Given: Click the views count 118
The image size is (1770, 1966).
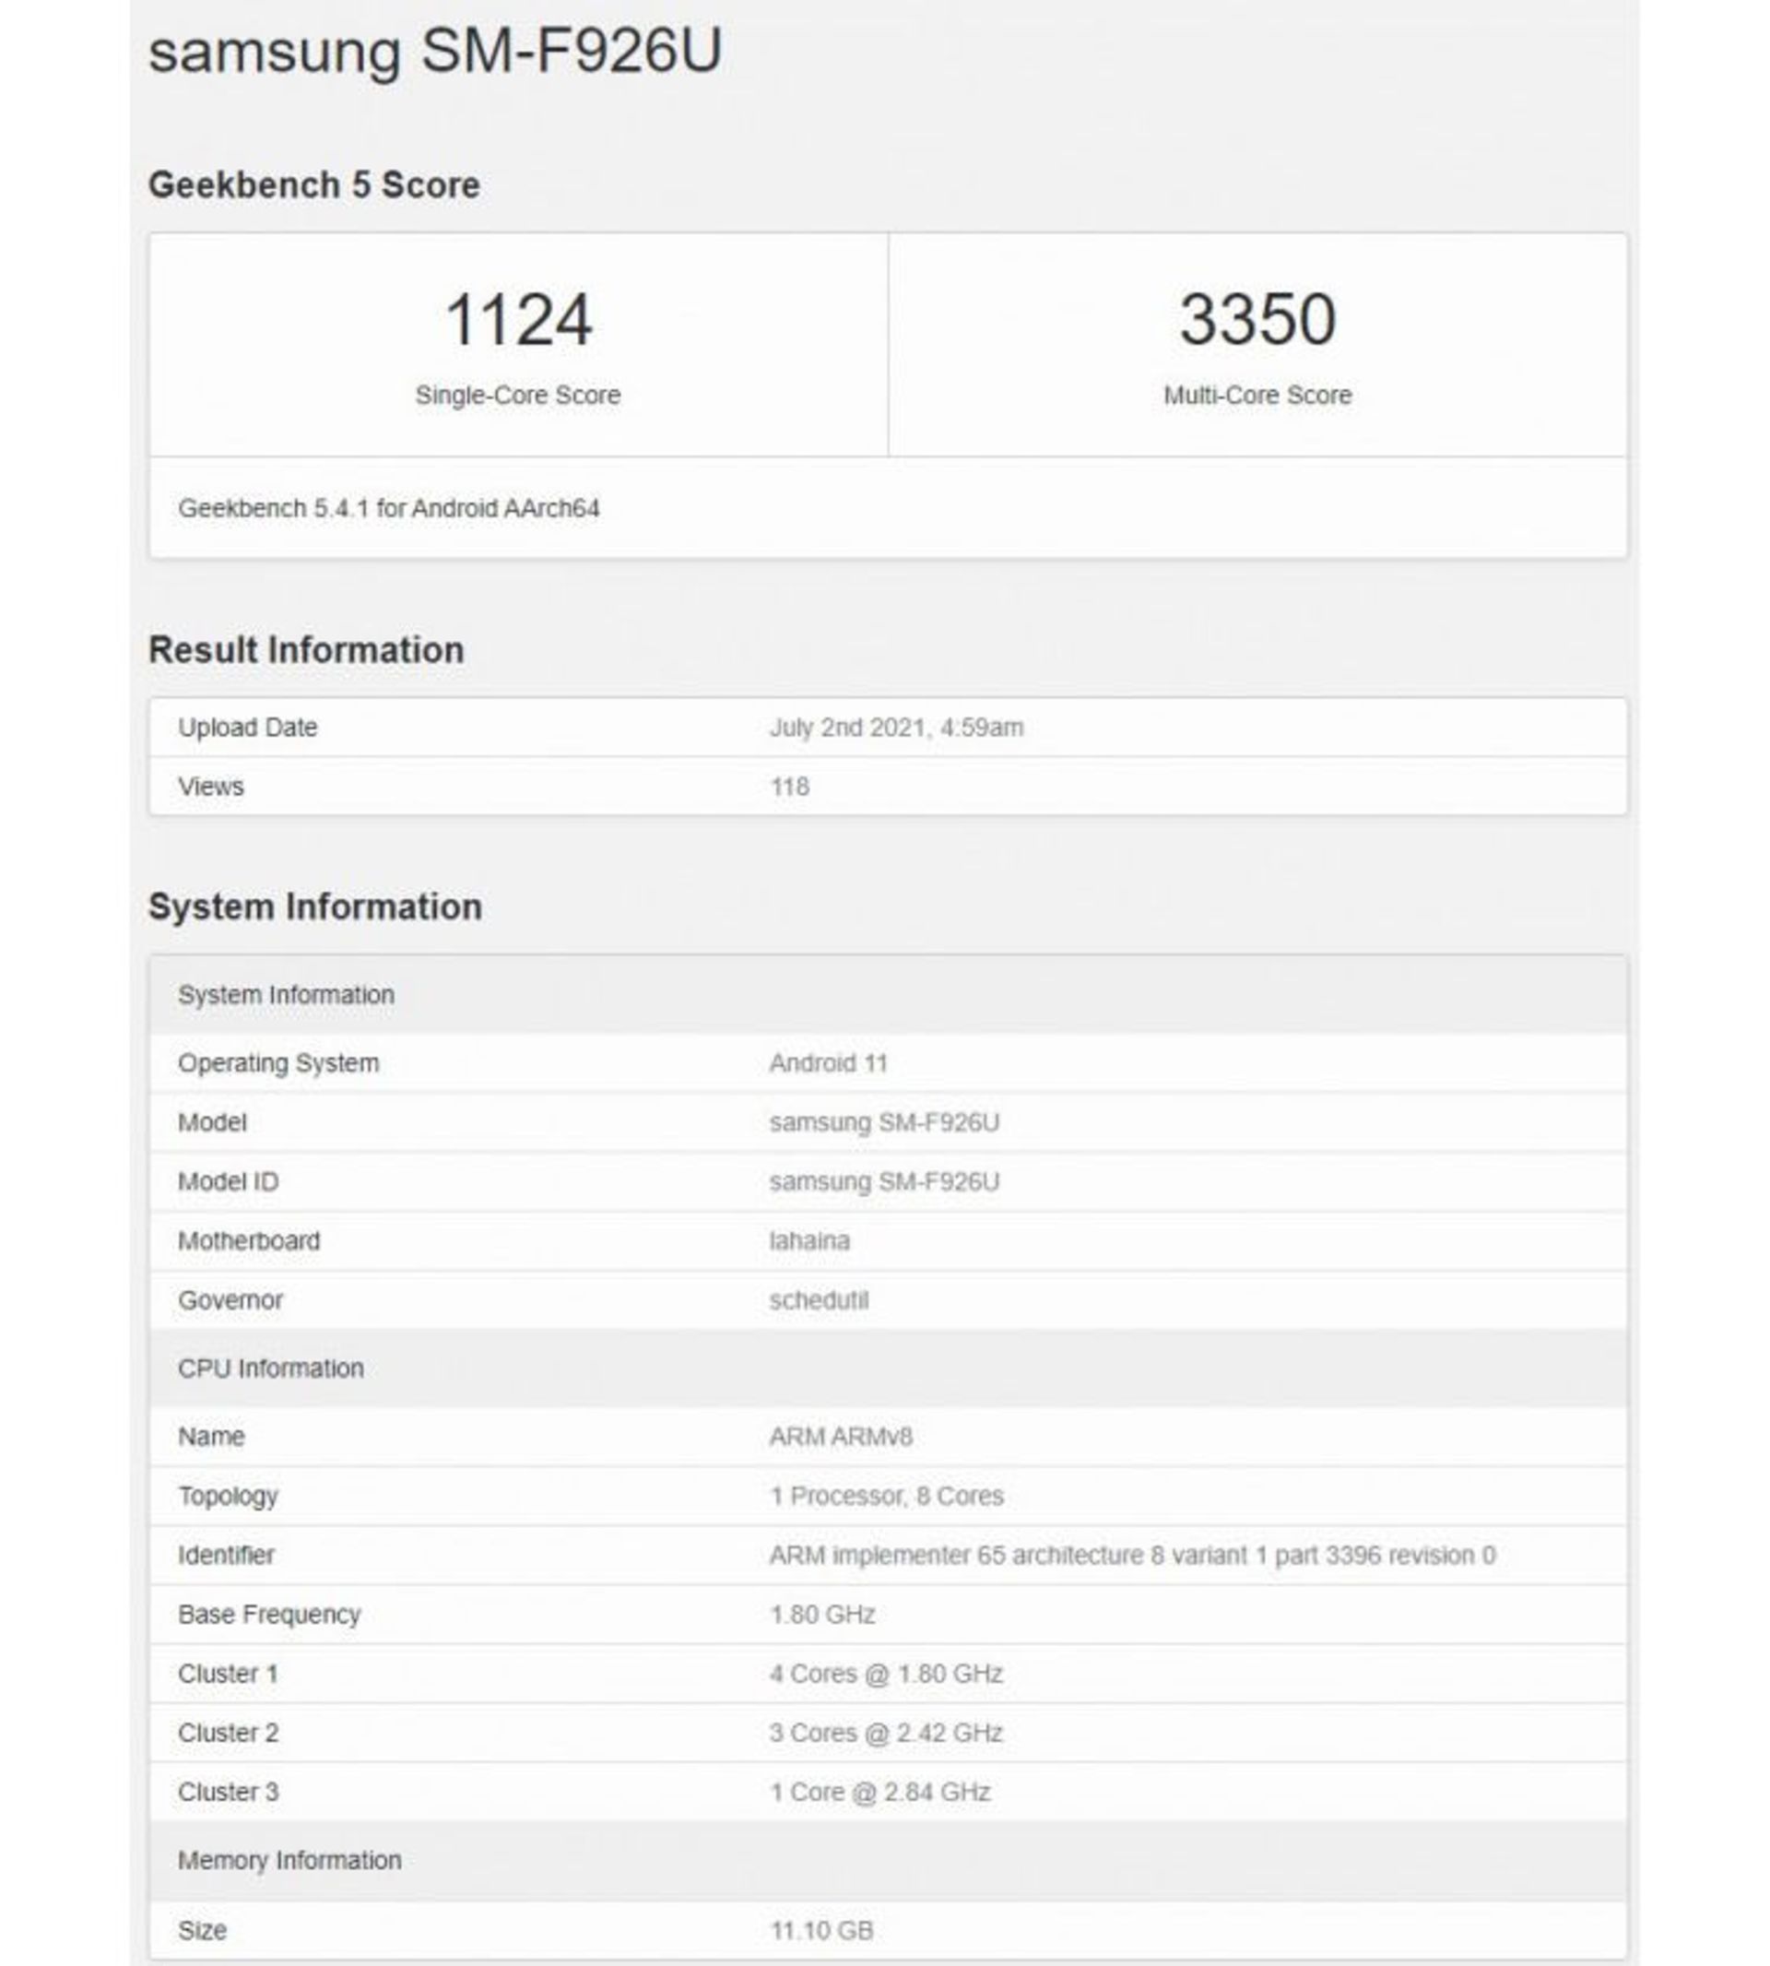Looking at the screenshot, I should 789,787.
